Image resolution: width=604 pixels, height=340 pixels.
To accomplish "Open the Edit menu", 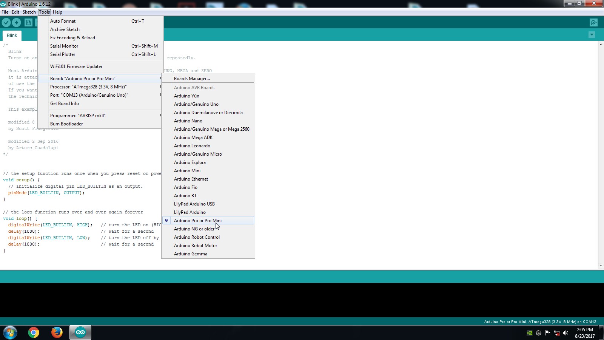I will pyautogui.click(x=15, y=12).
